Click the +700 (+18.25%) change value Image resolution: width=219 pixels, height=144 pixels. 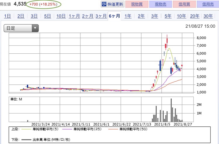click(x=43, y=4)
